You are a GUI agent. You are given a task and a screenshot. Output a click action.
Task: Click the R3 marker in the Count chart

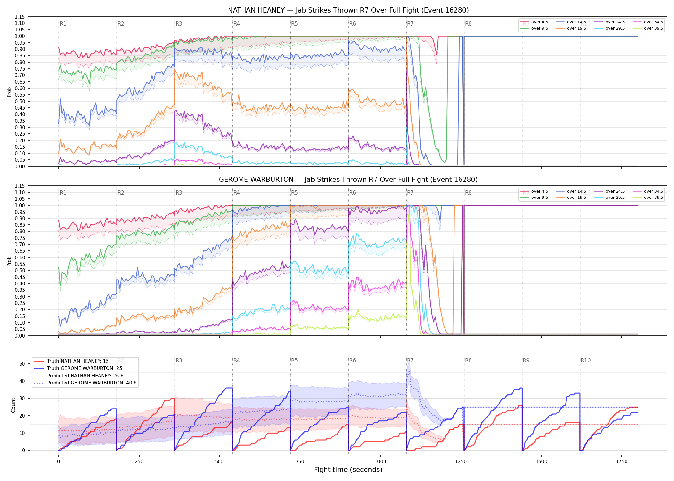pyautogui.click(x=179, y=360)
